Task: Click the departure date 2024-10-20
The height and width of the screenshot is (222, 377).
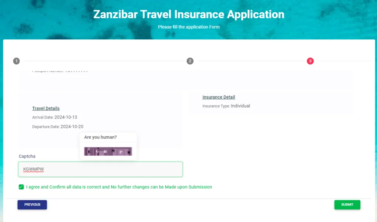Action: click(72, 127)
